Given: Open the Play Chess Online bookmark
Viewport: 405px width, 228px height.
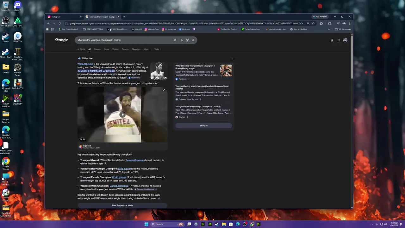Looking at the screenshot, I should tap(68, 29).
